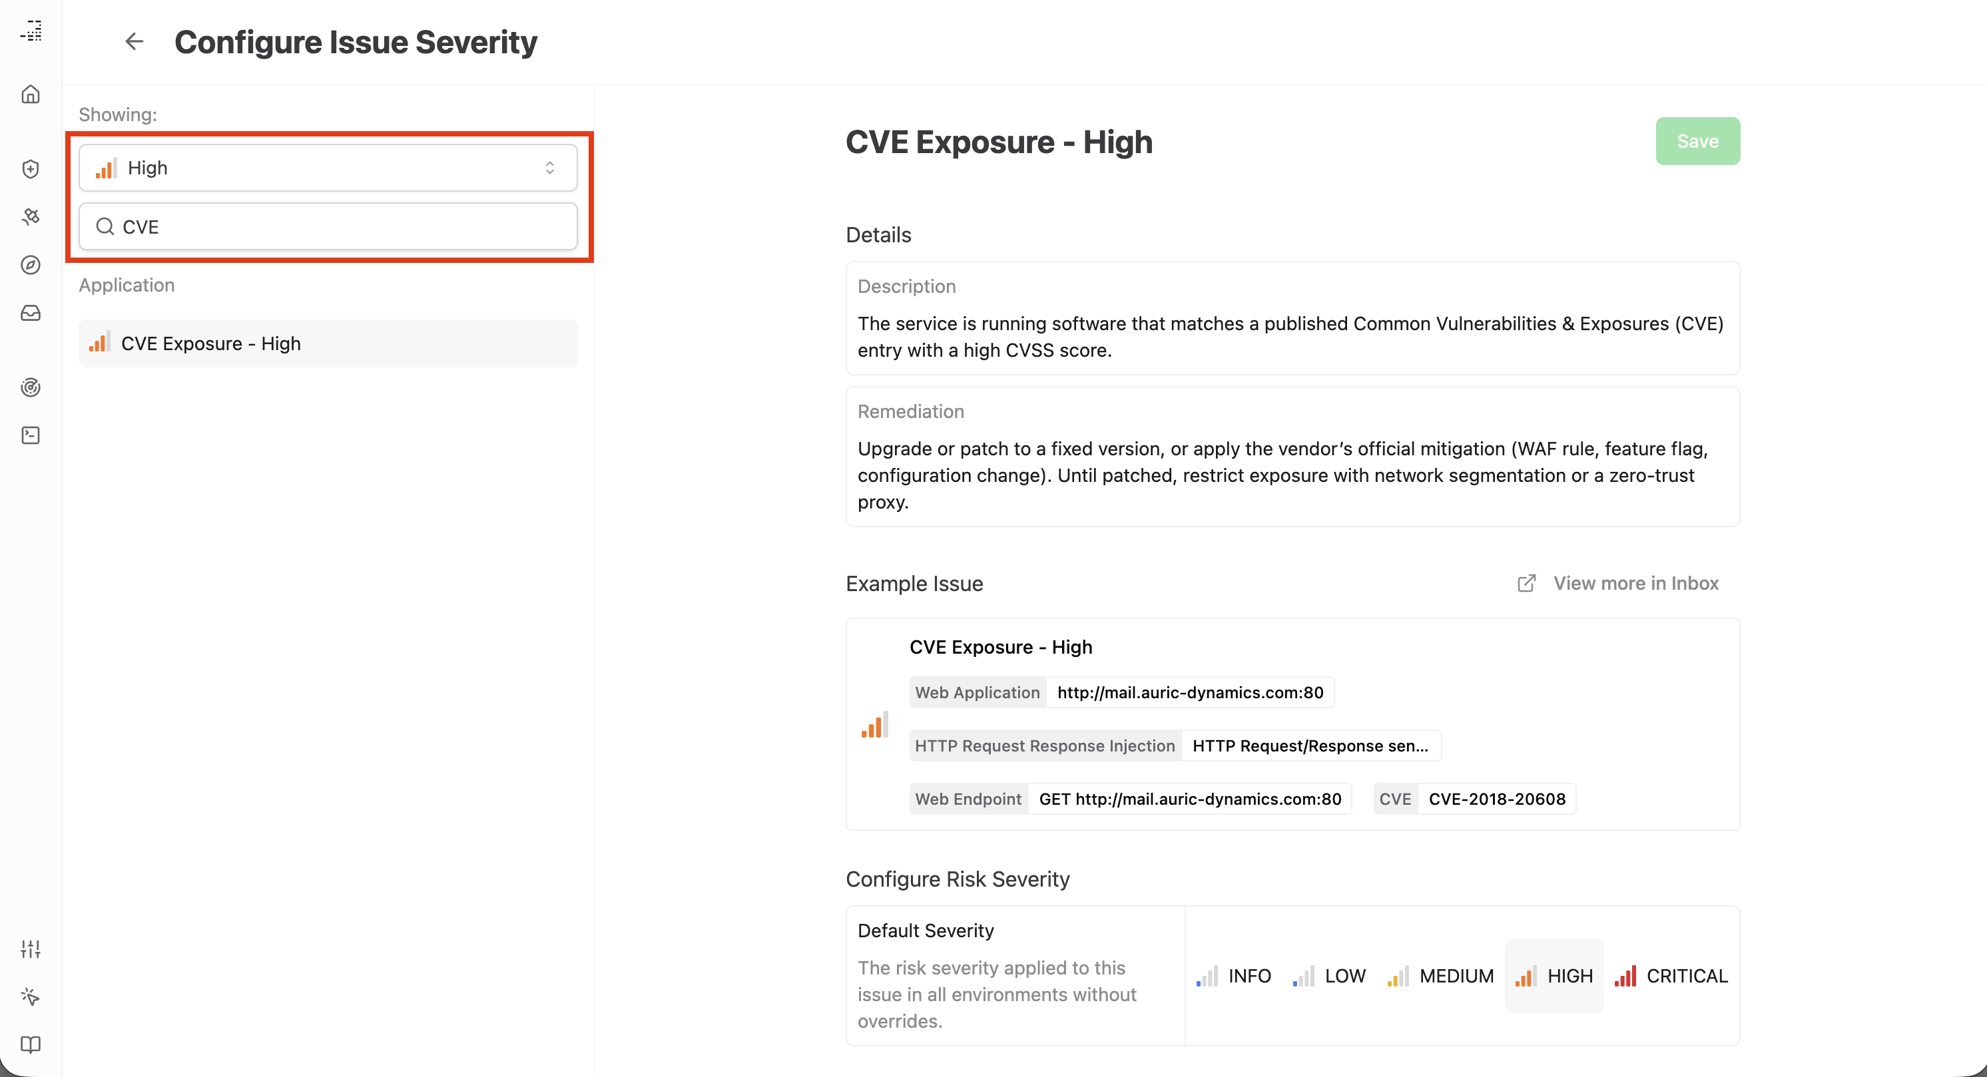Open the book documentation icon
Image resolution: width=1987 pixels, height=1077 pixels.
click(31, 1044)
